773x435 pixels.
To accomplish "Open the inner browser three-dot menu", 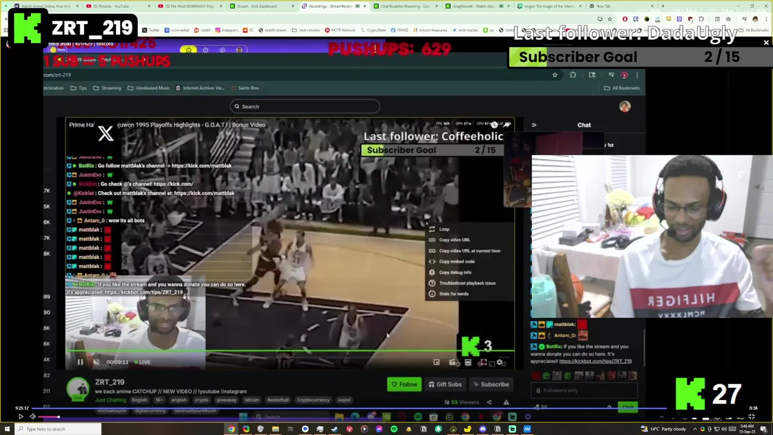I will (637, 75).
